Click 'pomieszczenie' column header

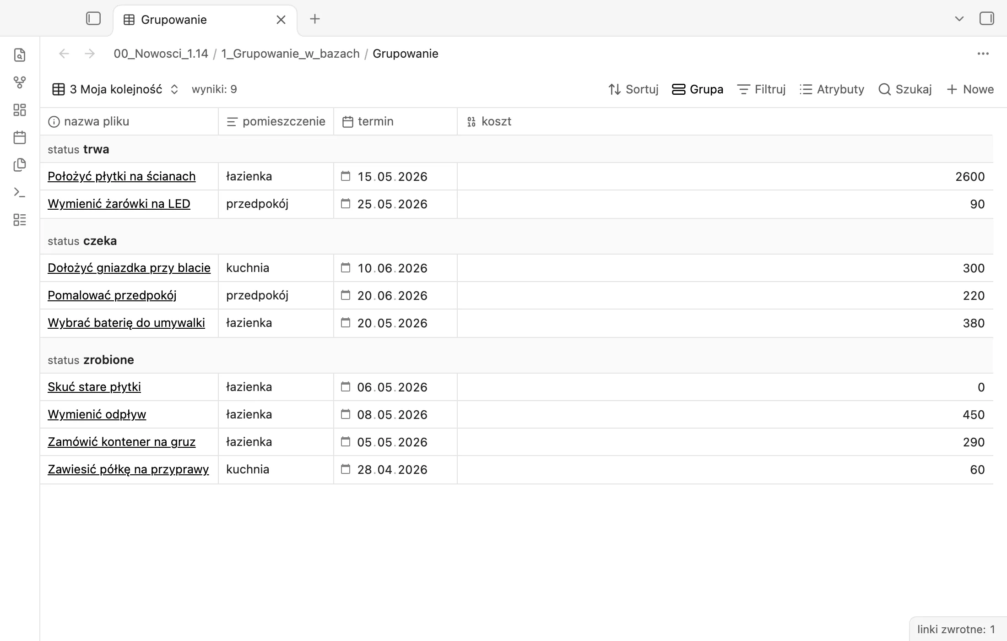pos(276,121)
